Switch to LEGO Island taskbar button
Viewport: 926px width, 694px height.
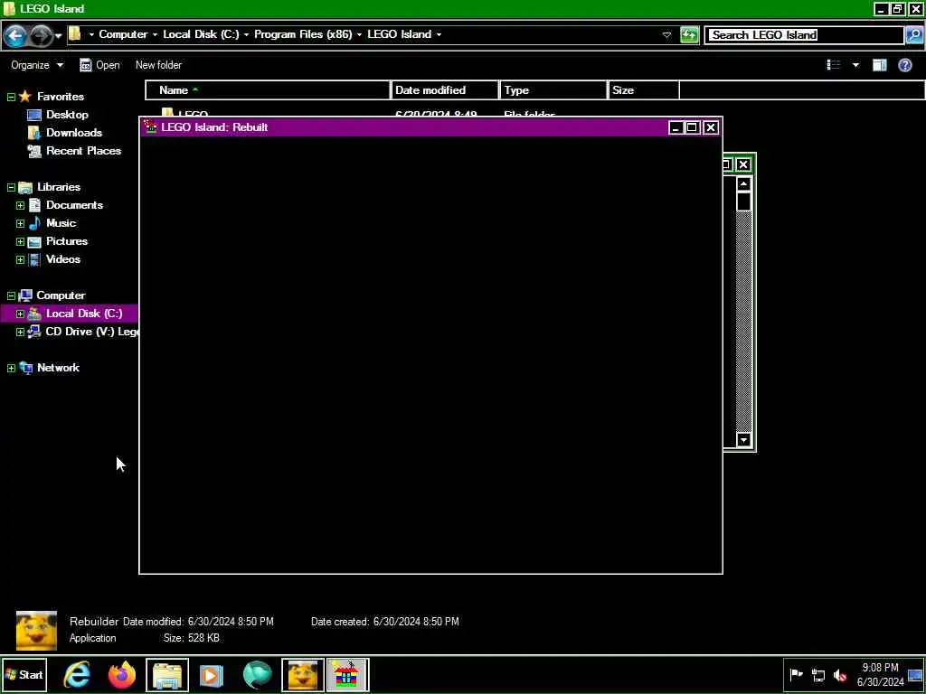pos(347,674)
